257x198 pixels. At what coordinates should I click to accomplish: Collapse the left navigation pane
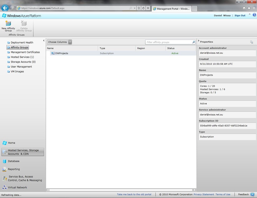(44, 40)
